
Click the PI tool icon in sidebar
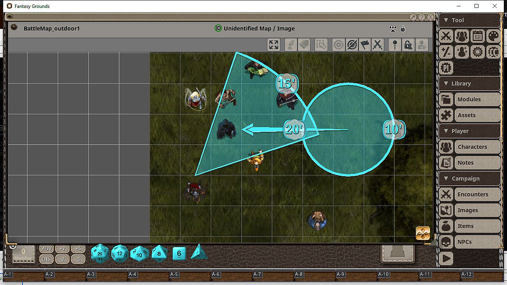tap(446, 68)
